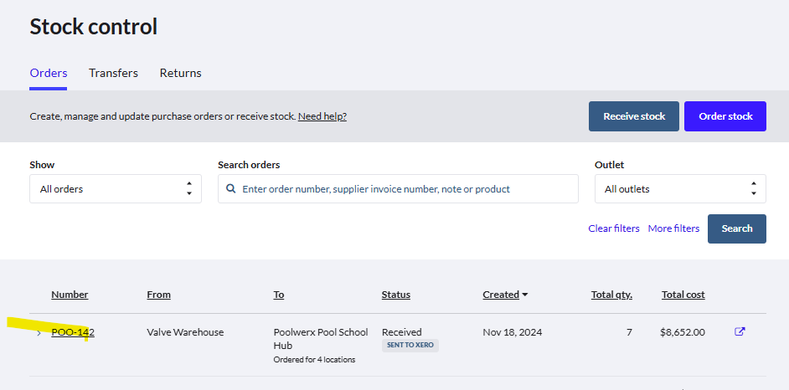
Task: Click the Clear filters link
Action: tap(613, 228)
